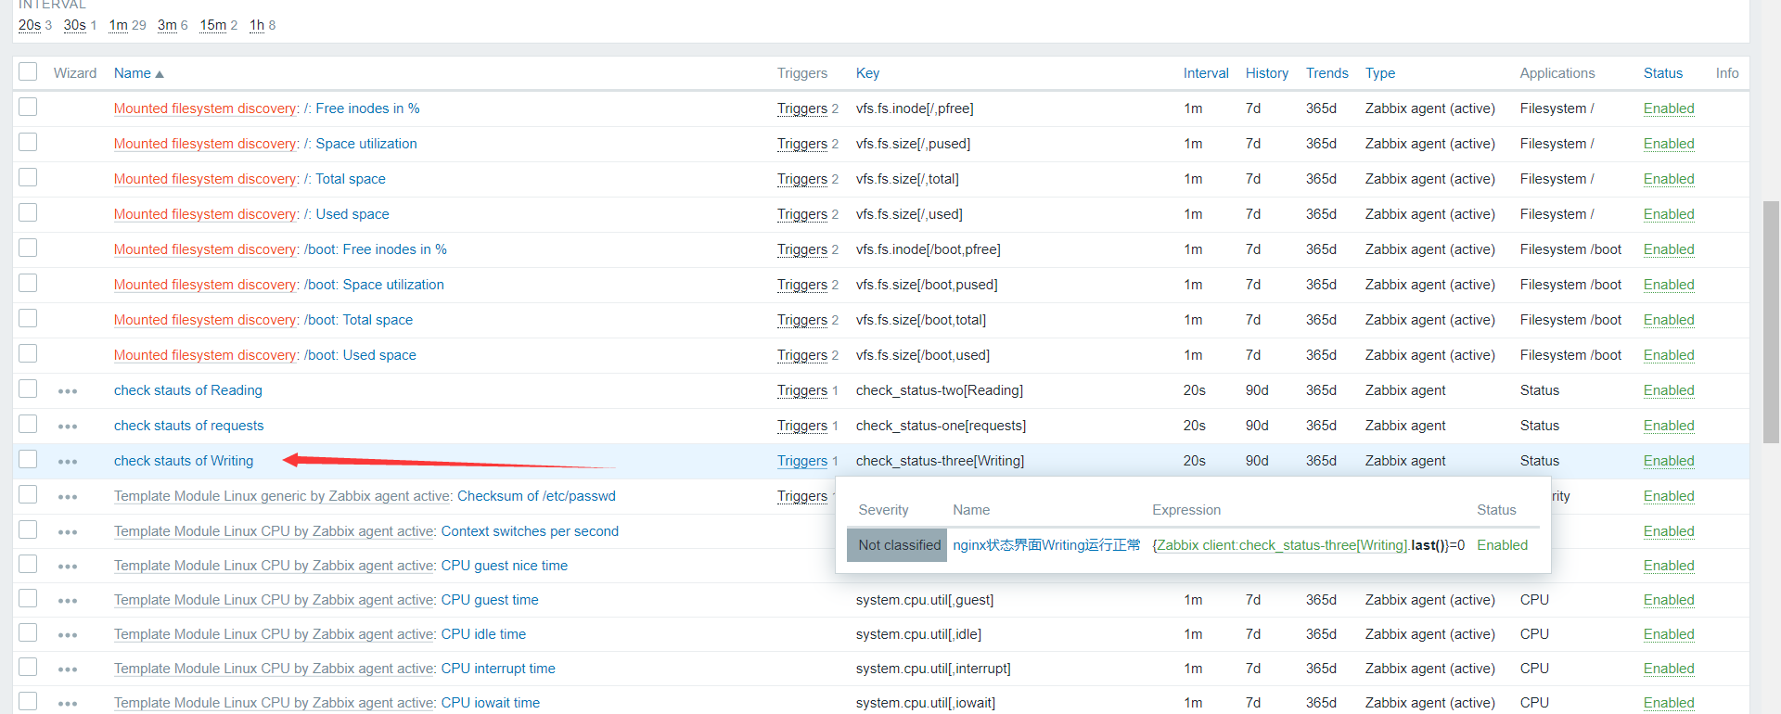Open wizard dots for CPU guest time row
This screenshot has width=1781, height=714.
pos(68,601)
